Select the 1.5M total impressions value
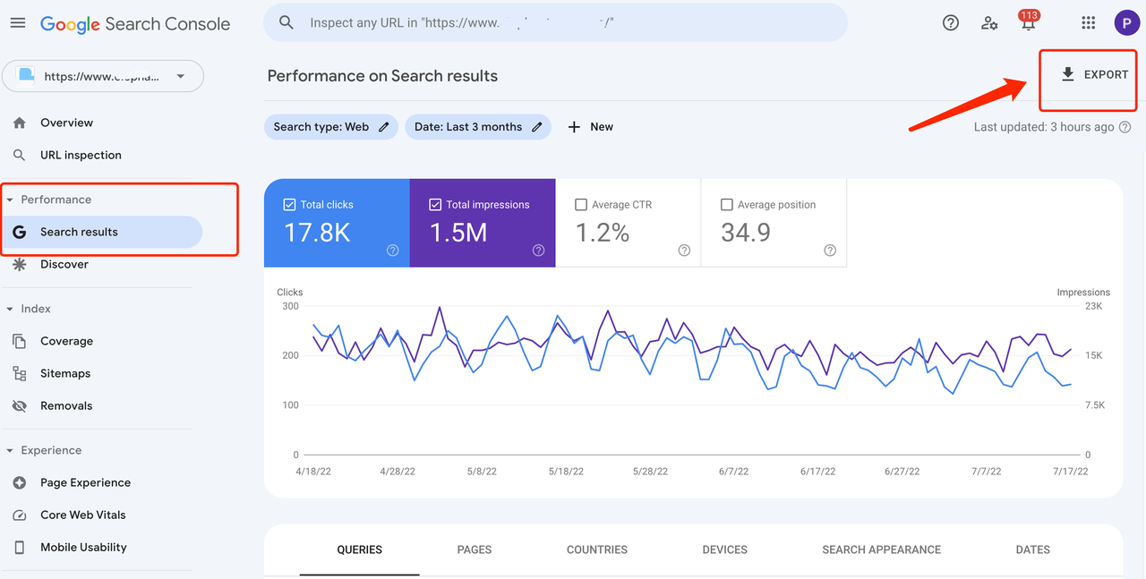The width and height of the screenshot is (1146, 579). coord(458,233)
